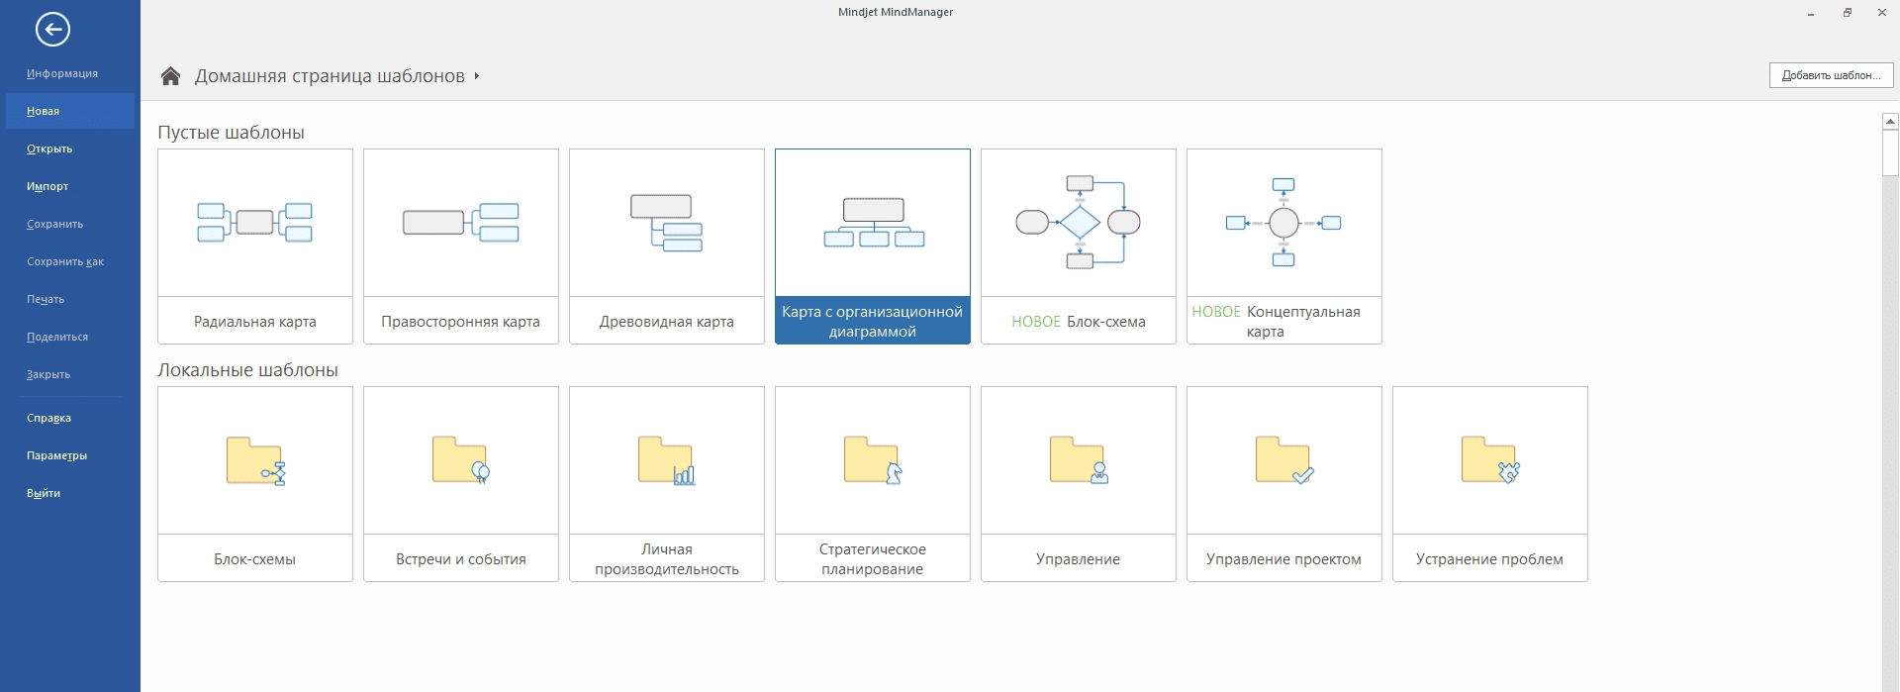The height and width of the screenshot is (692, 1900).
Task: Click the Радиальная карта label
Action: coord(255,322)
